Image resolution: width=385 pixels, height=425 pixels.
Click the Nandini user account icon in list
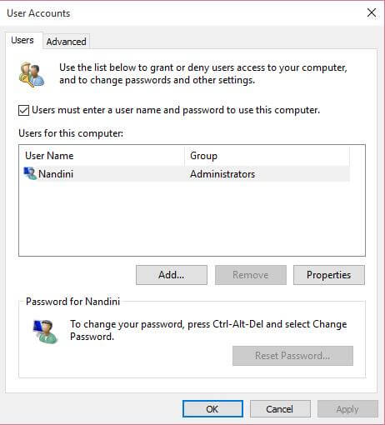[30, 173]
